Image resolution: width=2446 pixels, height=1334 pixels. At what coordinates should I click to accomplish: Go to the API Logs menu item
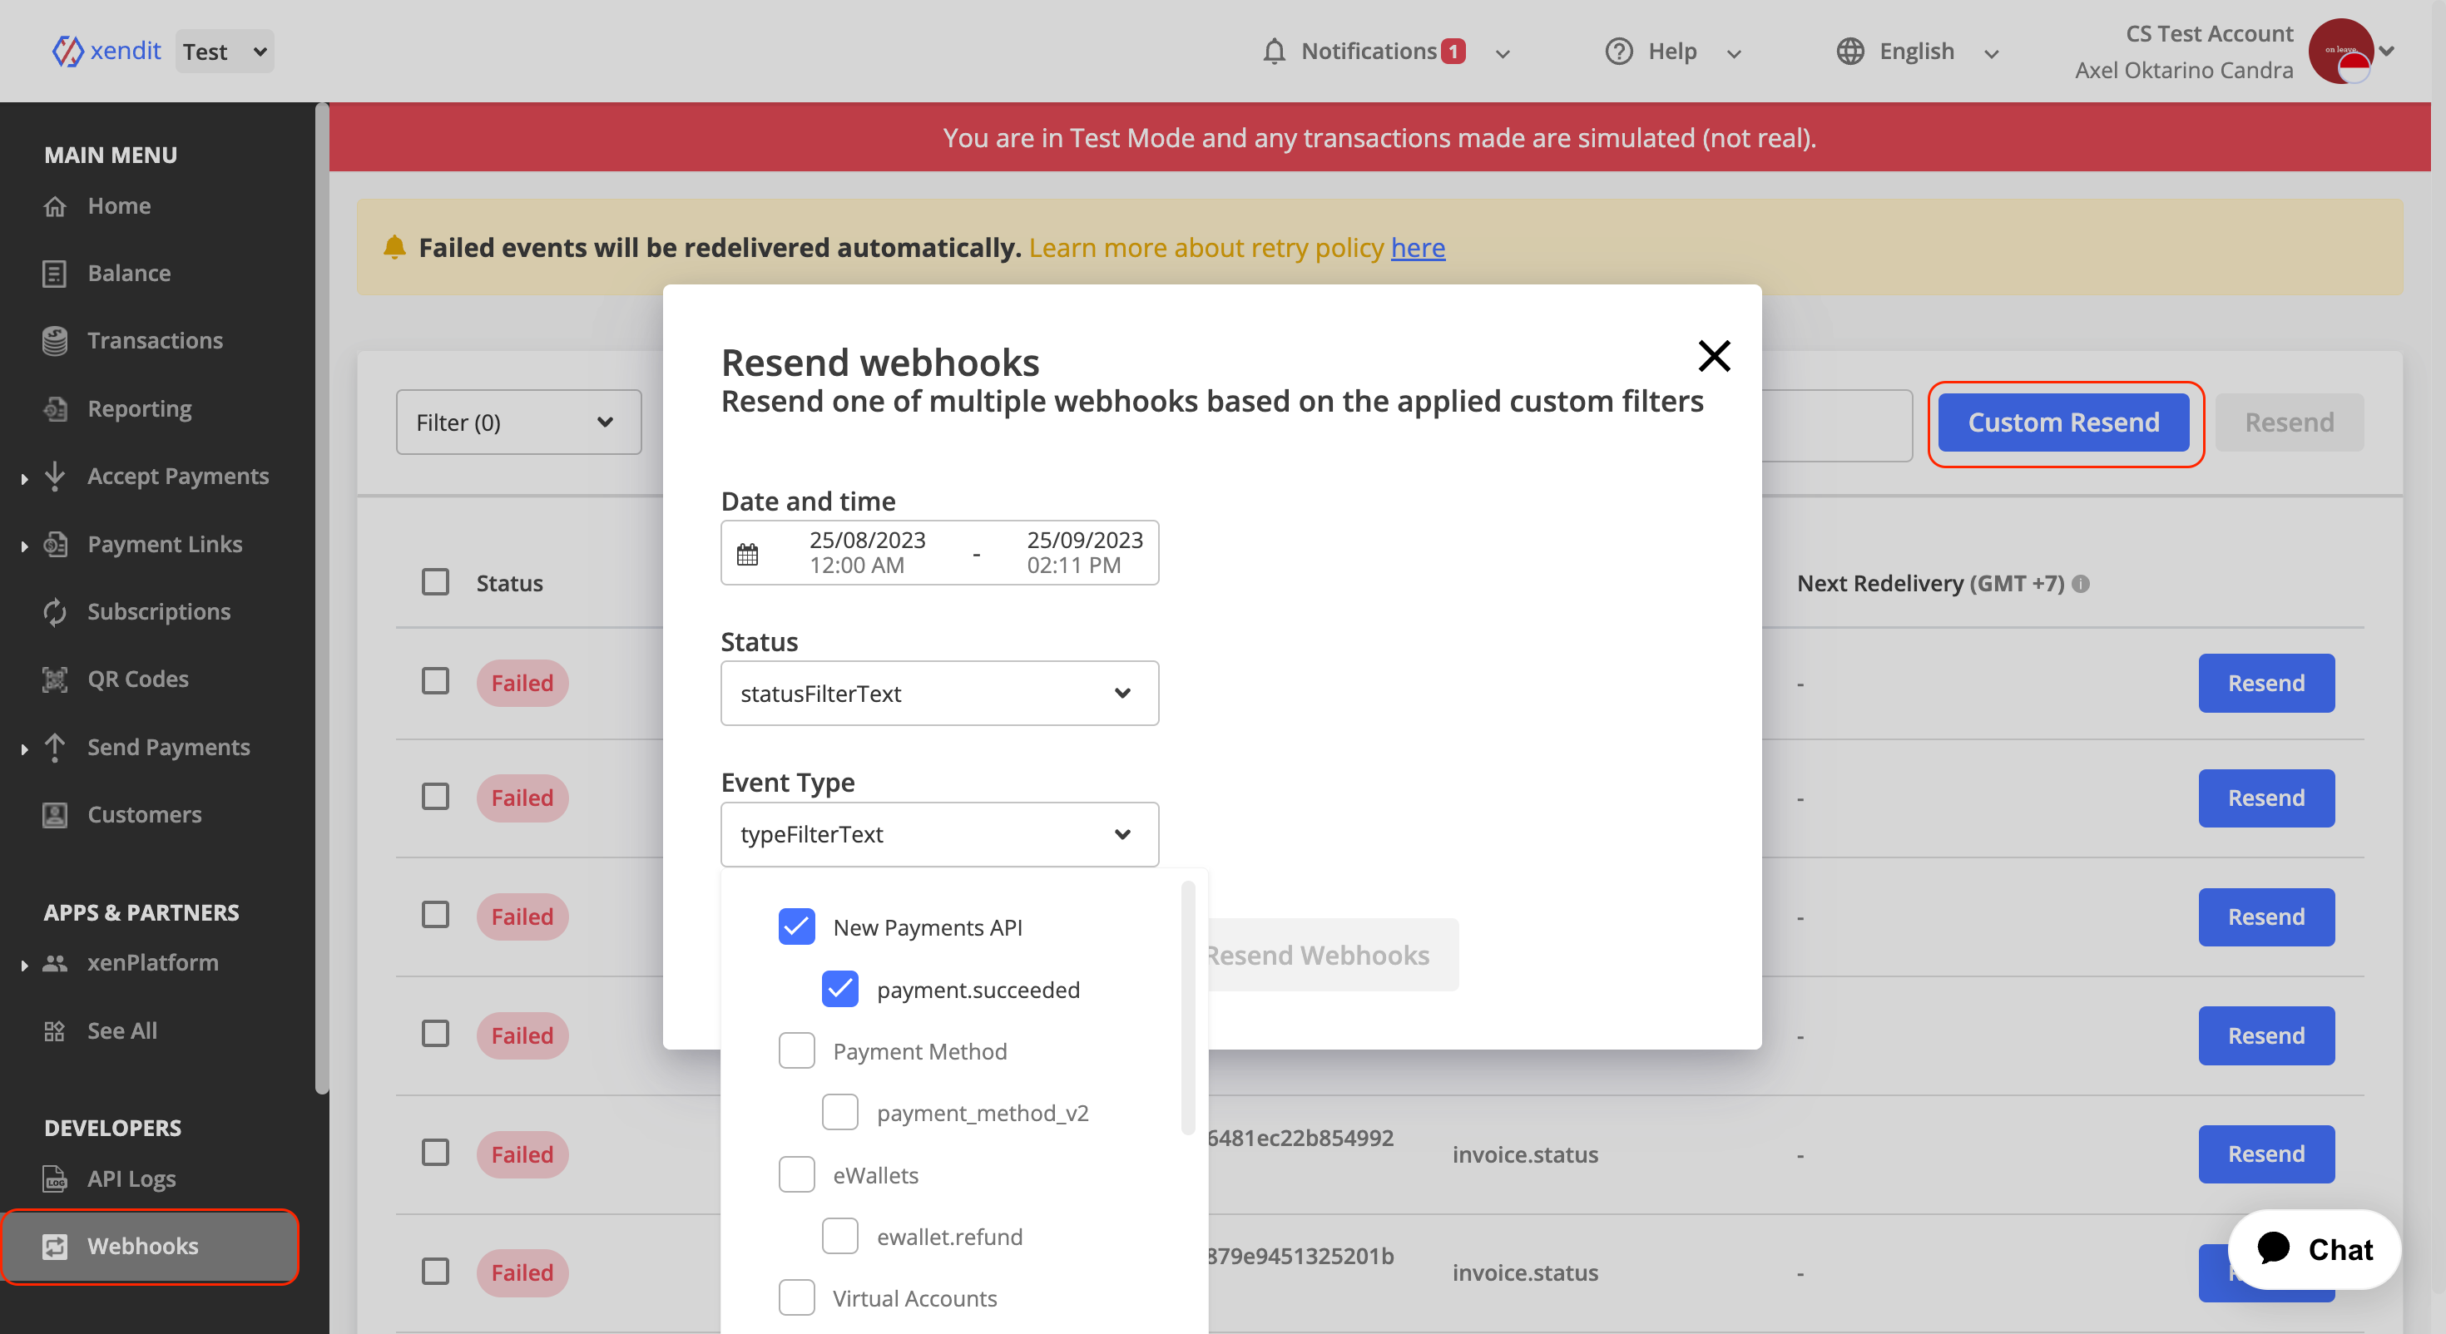tap(131, 1178)
